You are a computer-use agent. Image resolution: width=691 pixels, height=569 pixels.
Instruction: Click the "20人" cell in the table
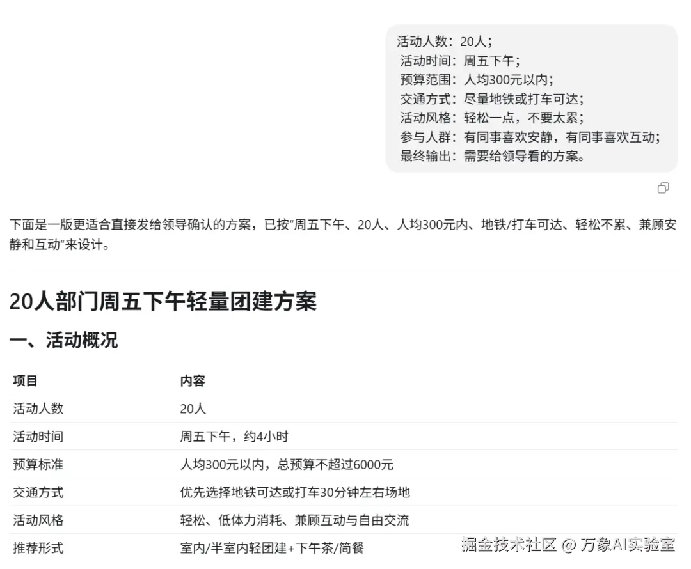193,409
